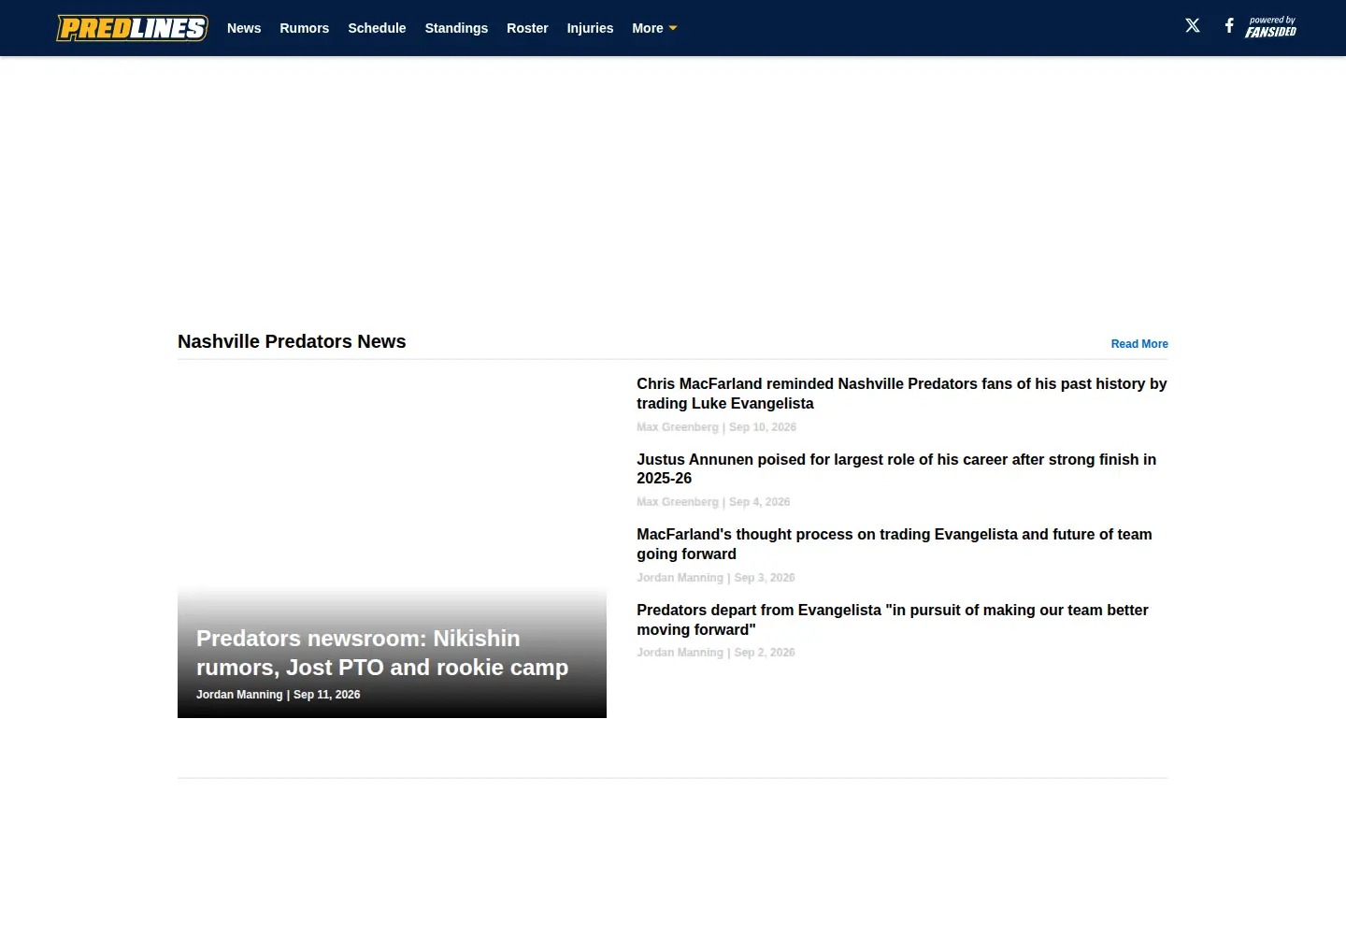1346x935 pixels.
Task: Click Jordan Manning byline dated Sep 3, 2026
Action: point(716,578)
